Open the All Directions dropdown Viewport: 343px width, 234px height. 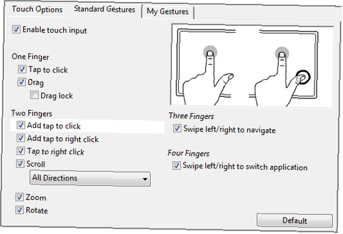[x=90, y=179]
